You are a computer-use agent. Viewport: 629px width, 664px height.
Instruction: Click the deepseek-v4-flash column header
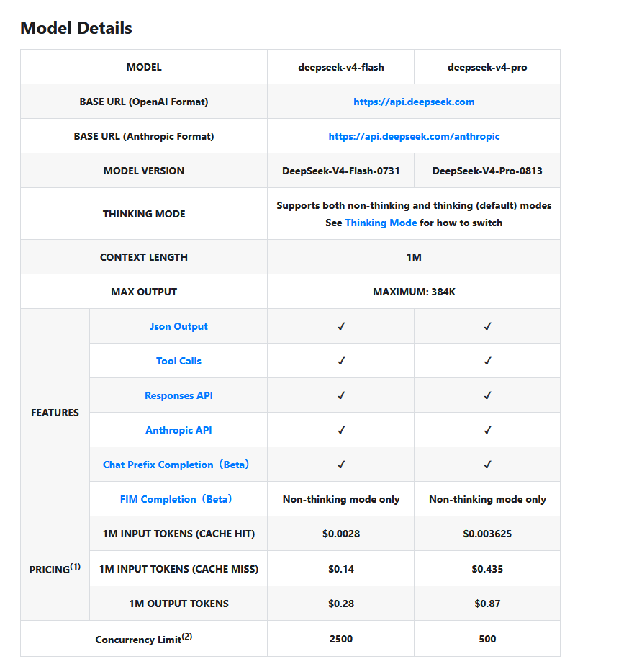[x=340, y=67]
